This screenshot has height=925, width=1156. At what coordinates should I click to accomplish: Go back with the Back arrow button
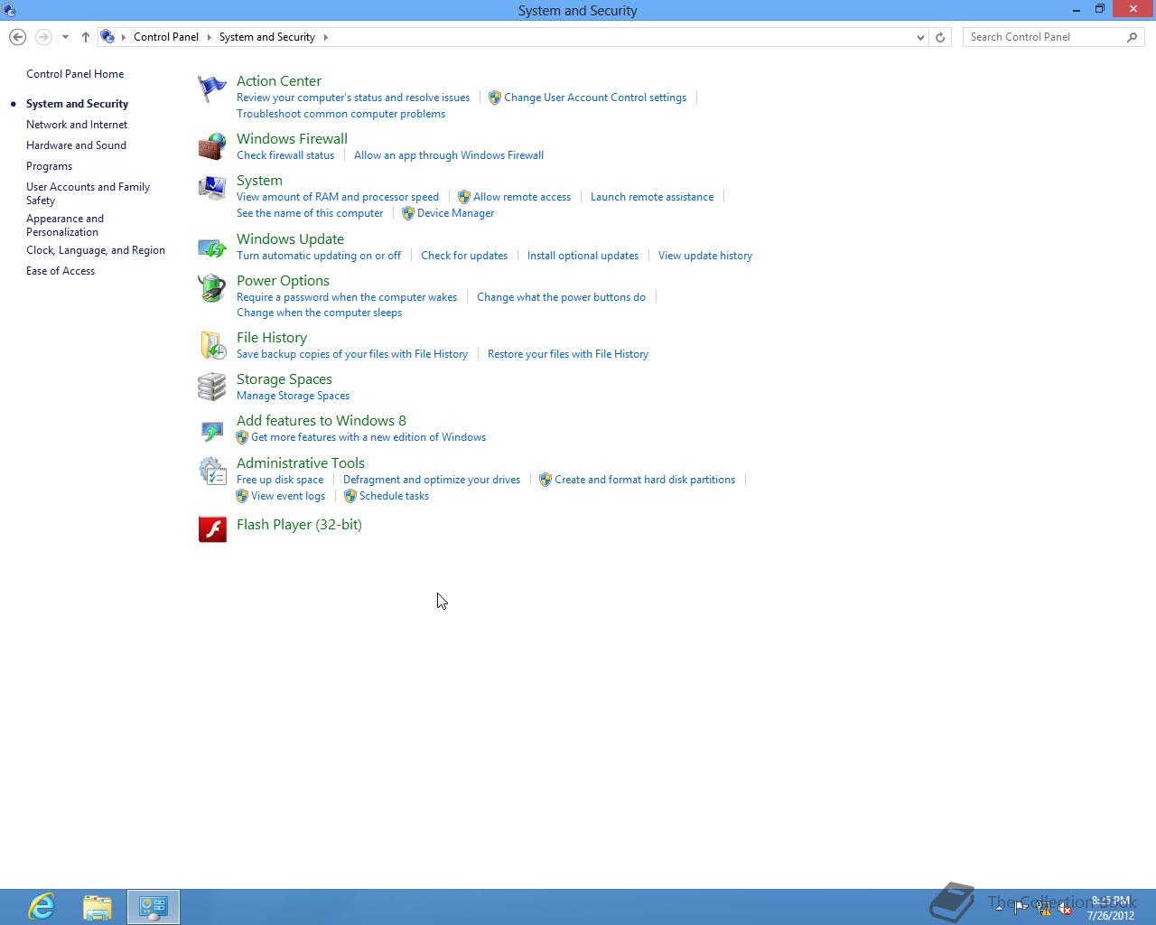17,37
